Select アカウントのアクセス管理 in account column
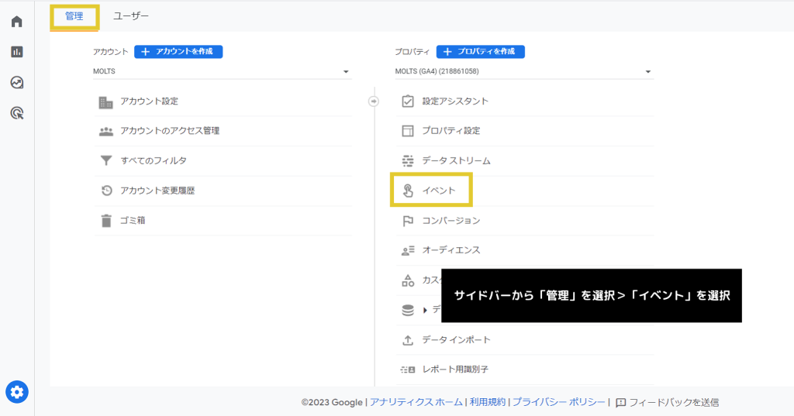Screen dimensions: 794x416 tap(170, 131)
